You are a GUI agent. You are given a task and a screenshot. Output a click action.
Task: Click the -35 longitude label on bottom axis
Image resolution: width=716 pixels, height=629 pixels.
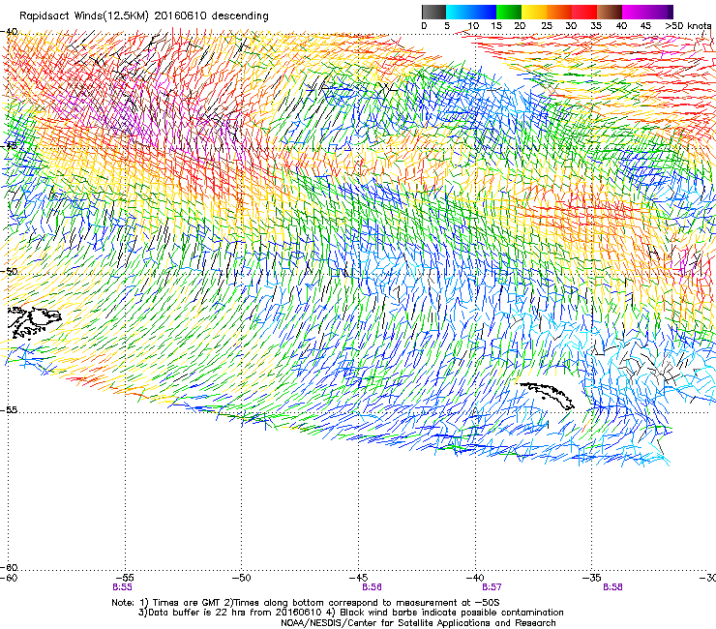(592, 578)
